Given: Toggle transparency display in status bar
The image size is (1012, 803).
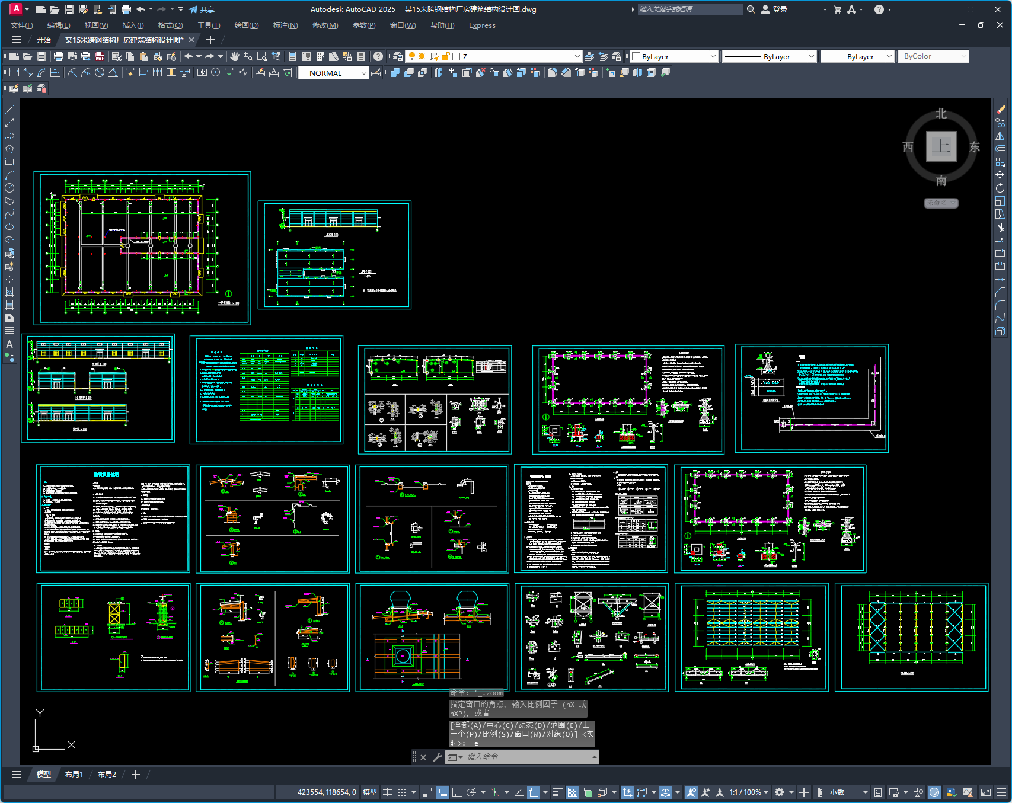Looking at the screenshot, I should pyautogui.click(x=573, y=792).
